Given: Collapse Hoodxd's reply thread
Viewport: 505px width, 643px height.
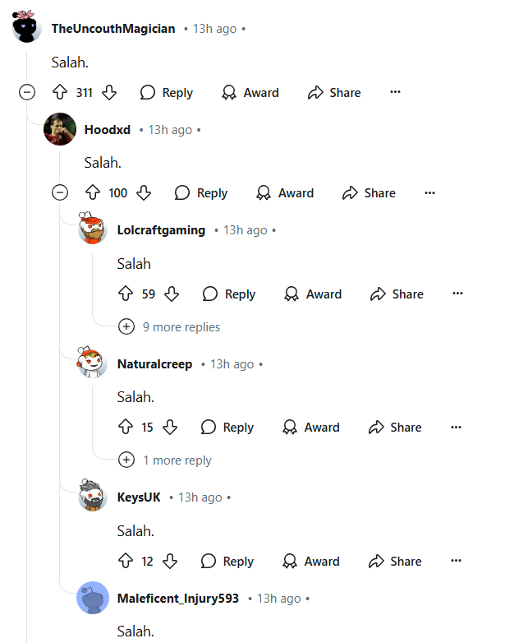Looking at the screenshot, I should [x=60, y=192].
